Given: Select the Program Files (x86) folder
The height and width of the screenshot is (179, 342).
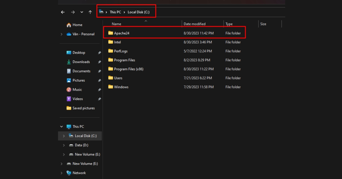Looking at the screenshot, I should pos(129,69).
